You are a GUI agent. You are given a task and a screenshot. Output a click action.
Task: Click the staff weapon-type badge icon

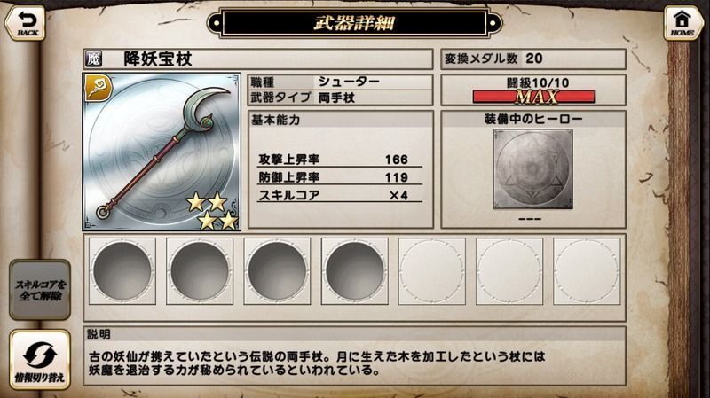point(99,88)
